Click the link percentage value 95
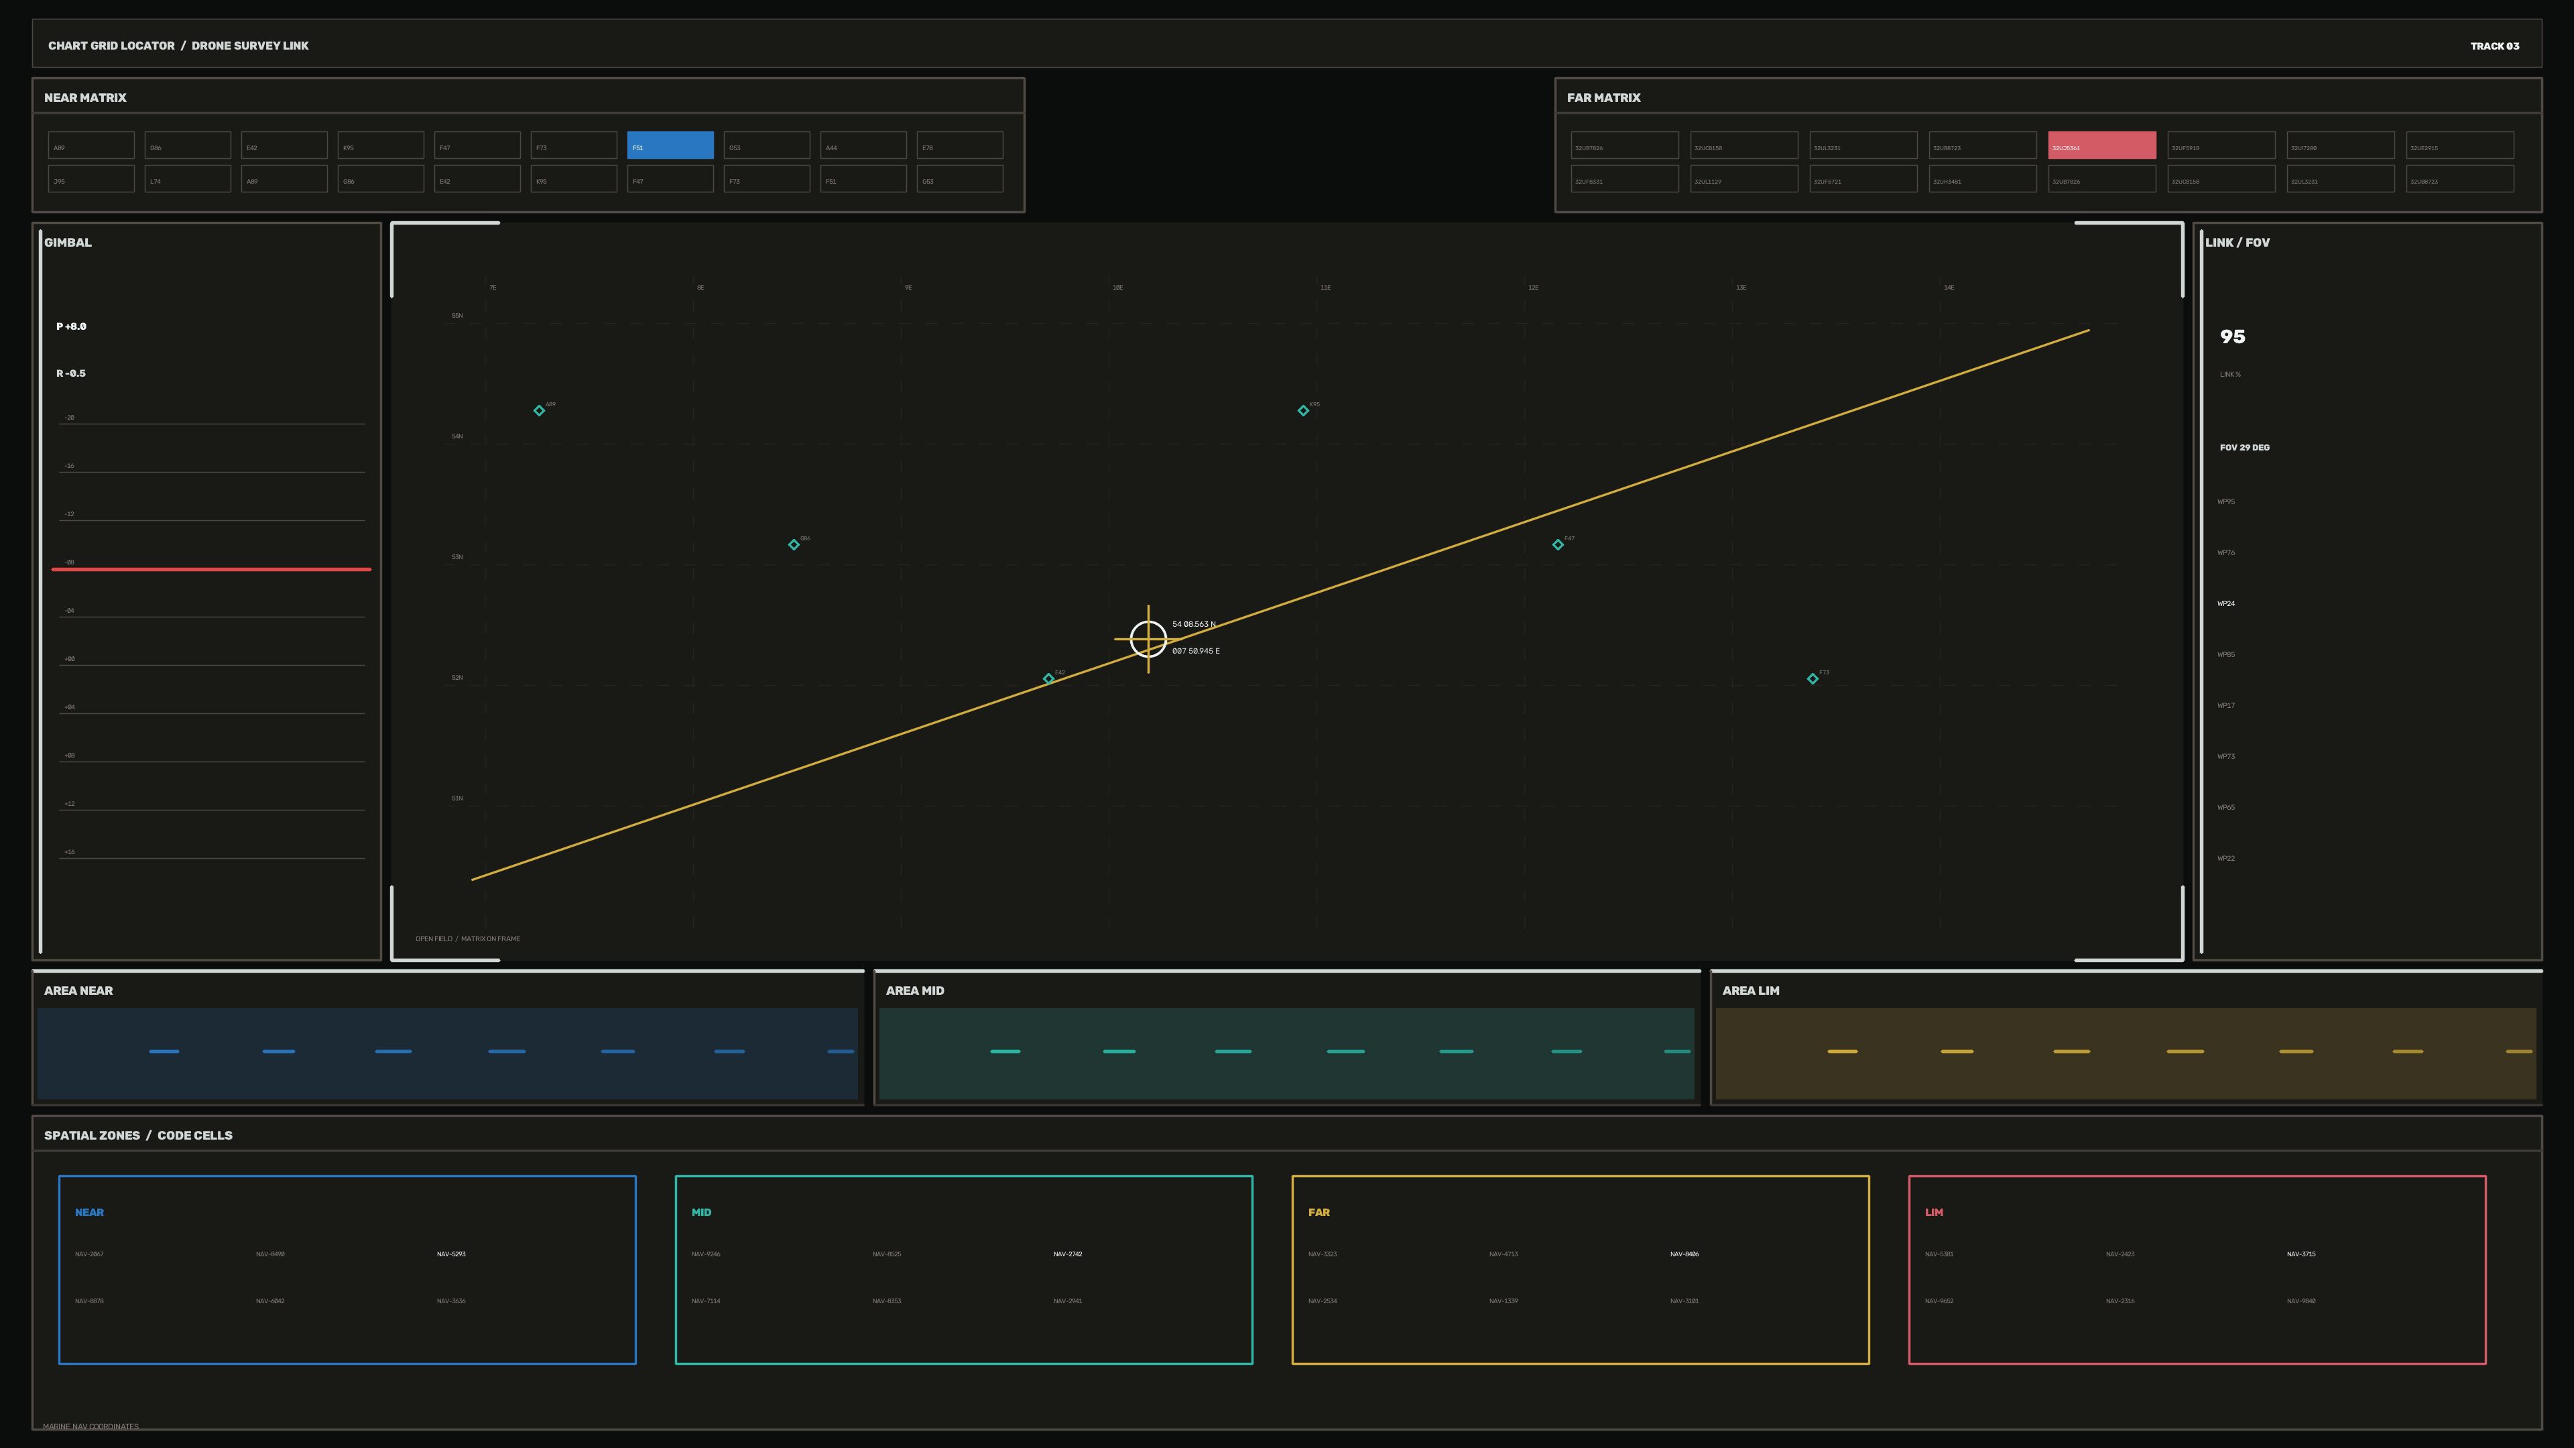 [2232, 337]
